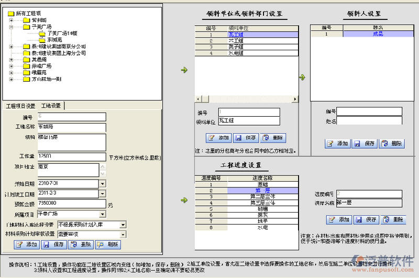Click 保存 in the 工程进度设置 panel
The image size is (419, 278).
[366, 220]
